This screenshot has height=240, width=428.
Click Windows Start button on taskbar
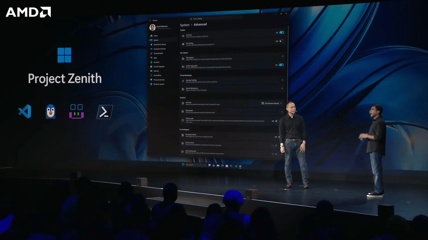184,165
